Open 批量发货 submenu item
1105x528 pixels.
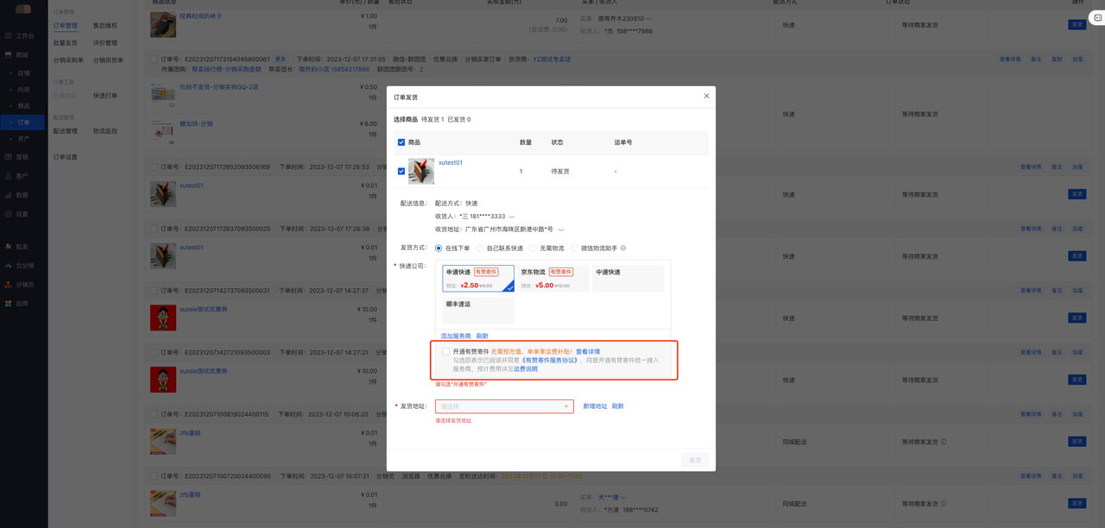click(66, 43)
